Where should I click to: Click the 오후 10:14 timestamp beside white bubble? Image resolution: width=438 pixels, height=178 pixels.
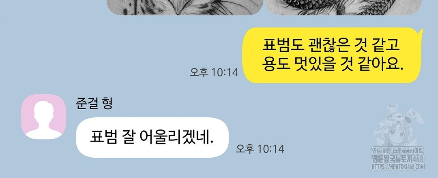point(260,148)
